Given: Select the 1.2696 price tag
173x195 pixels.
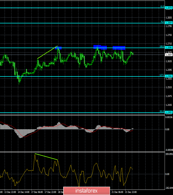Looking at the screenshot, I should pos(169,48).
